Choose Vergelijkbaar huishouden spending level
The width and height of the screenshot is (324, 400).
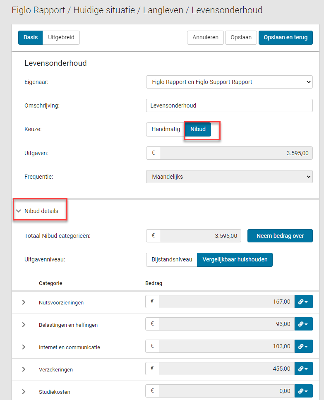pyautogui.click(x=234, y=260)
